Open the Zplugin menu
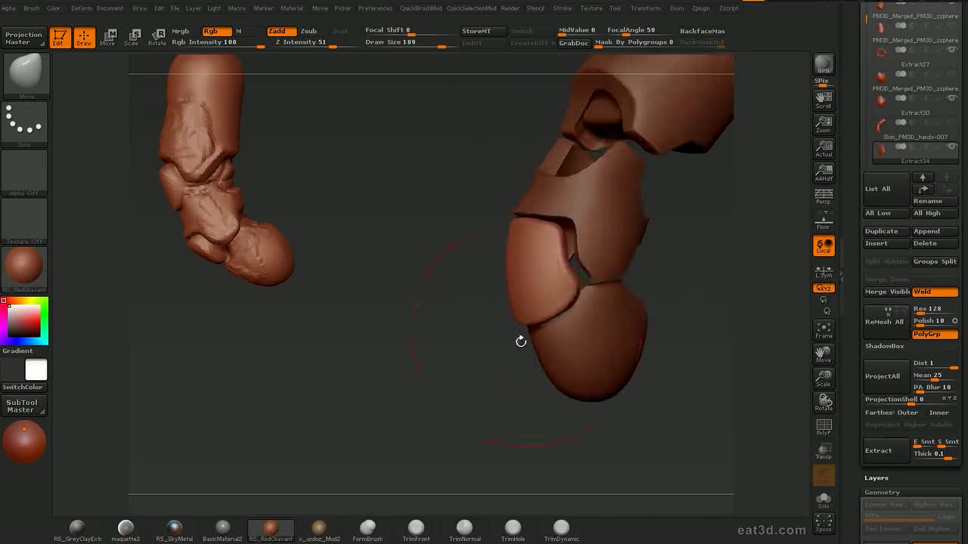968x544 pixels. pos(700,8)
